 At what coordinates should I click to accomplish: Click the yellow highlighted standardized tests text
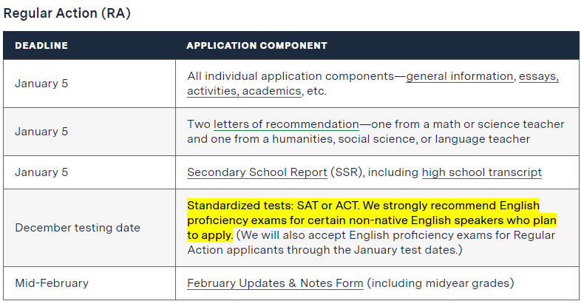(372, 220)
